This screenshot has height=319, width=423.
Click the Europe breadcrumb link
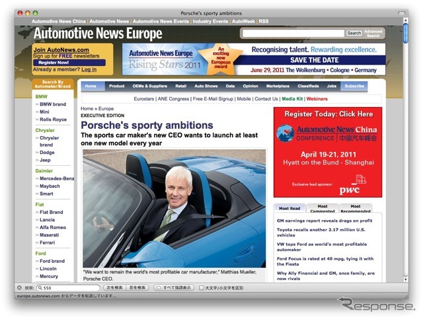point(106,109)
